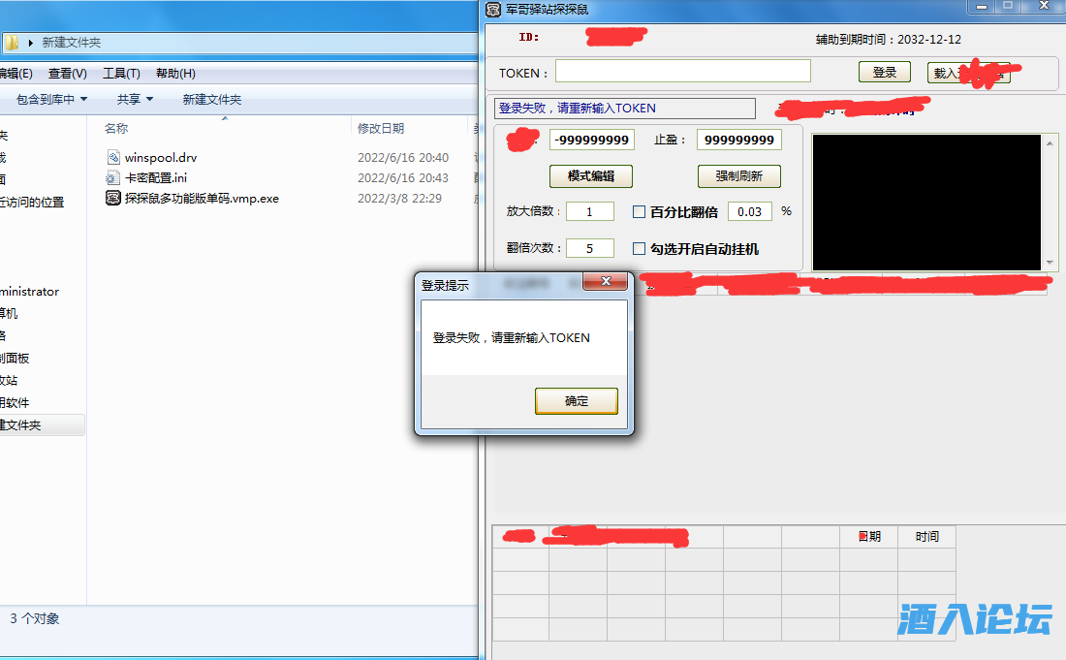
Task: Expand the breadcrumb arrow beside 新建文件夹
Action: 32,43
